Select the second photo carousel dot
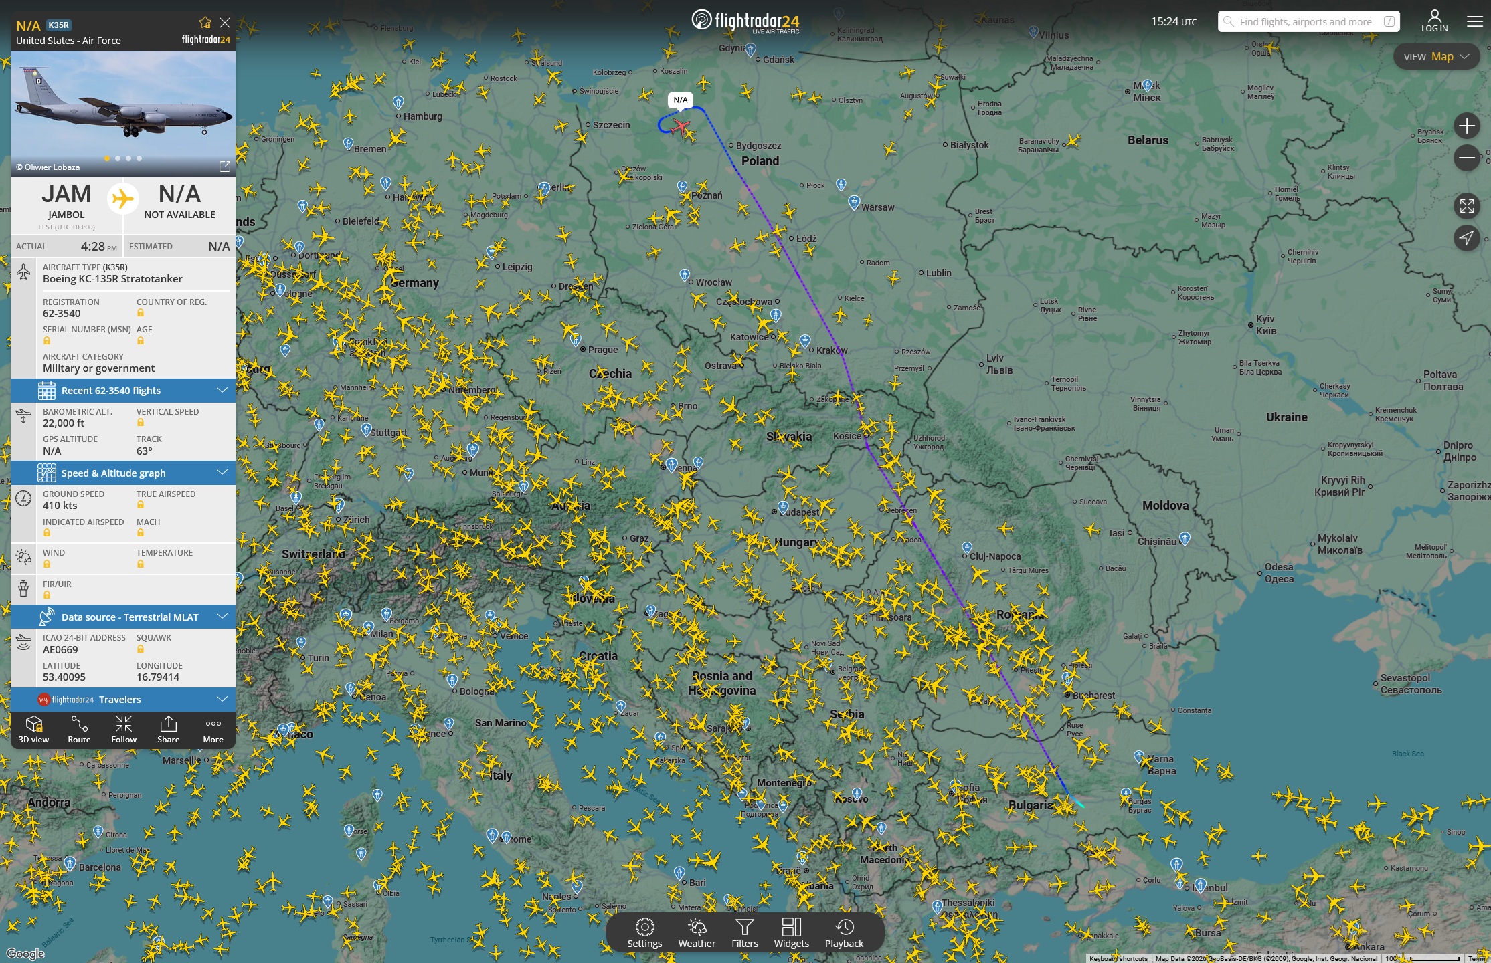The height and width of the screenshot is (963, 1491). click(x=118, y=158)
